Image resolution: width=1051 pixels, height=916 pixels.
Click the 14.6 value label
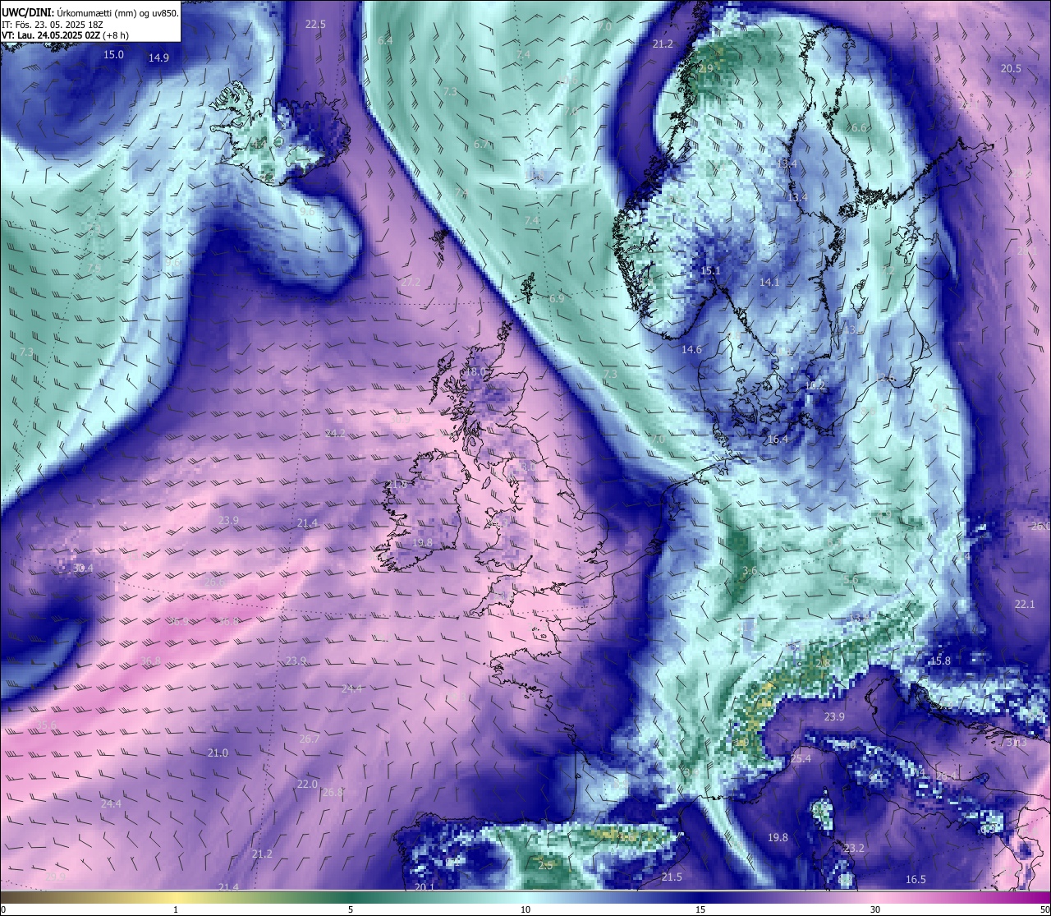point(691,350)
